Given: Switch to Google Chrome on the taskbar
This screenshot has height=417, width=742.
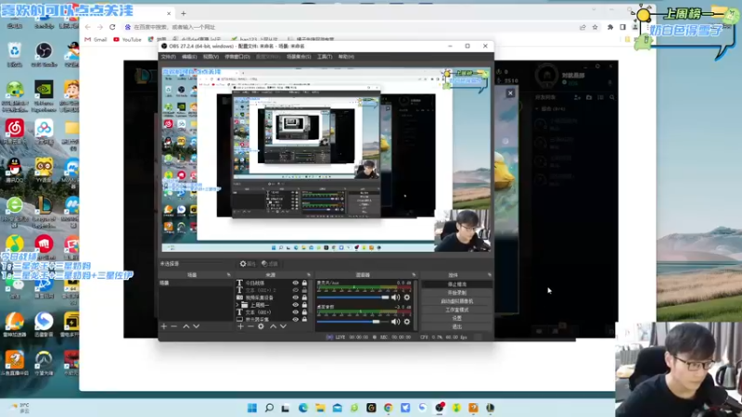Looking at the screenshot, I should (x=388, y=408).
